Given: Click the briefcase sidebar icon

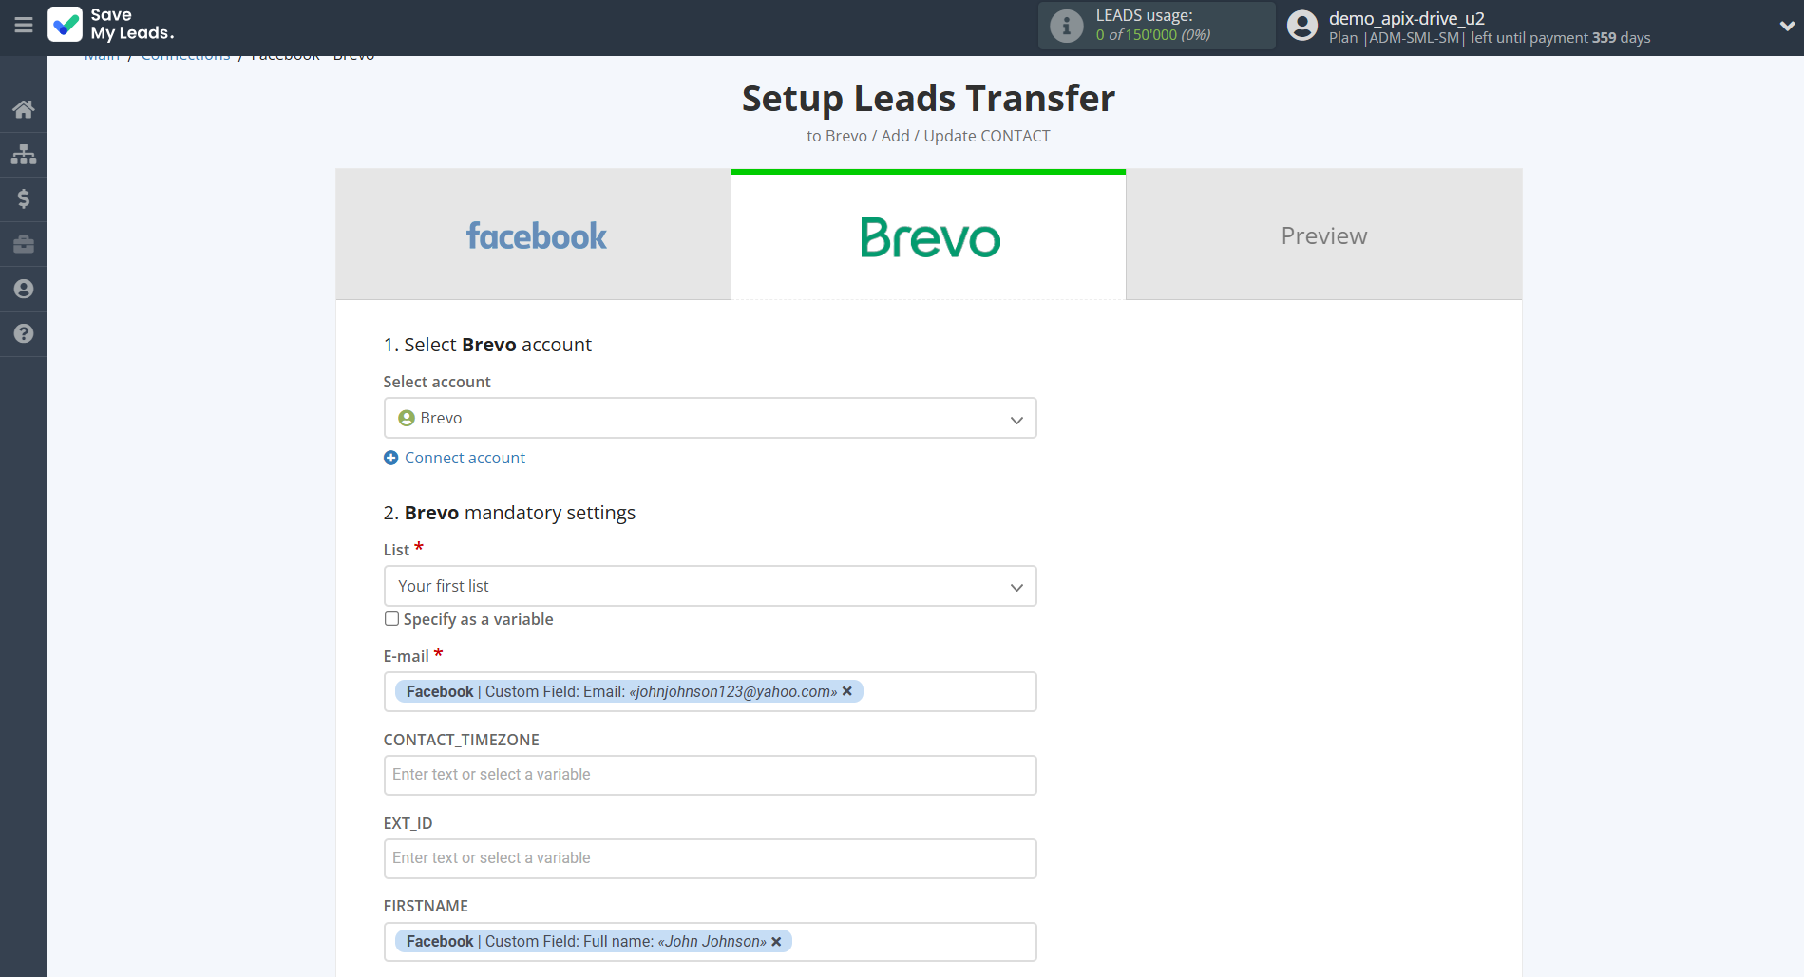Looking at the screenshot, I should pyautogui.click(x=24, y=244).
